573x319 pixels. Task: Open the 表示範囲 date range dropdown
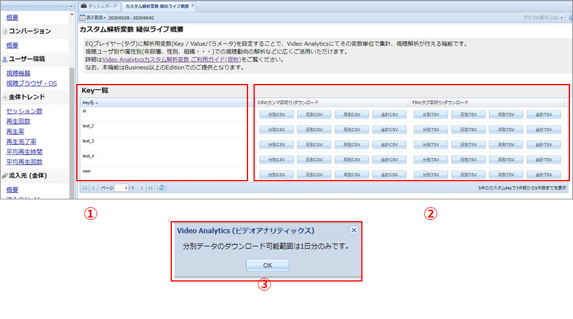tap(94, 18)
